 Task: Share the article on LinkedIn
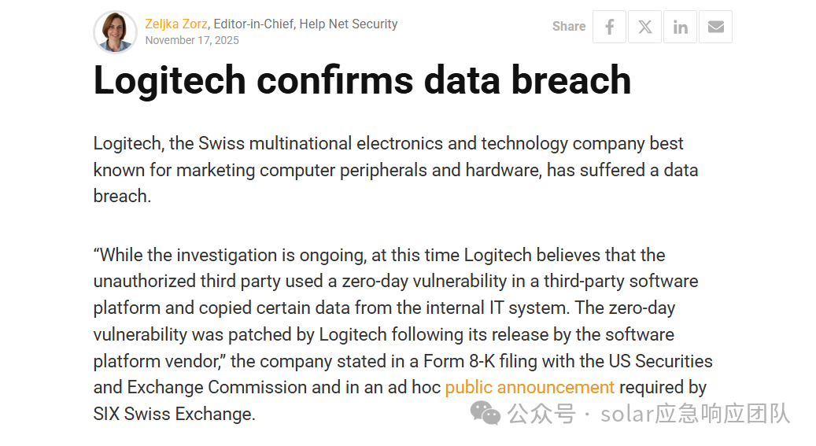680,27
